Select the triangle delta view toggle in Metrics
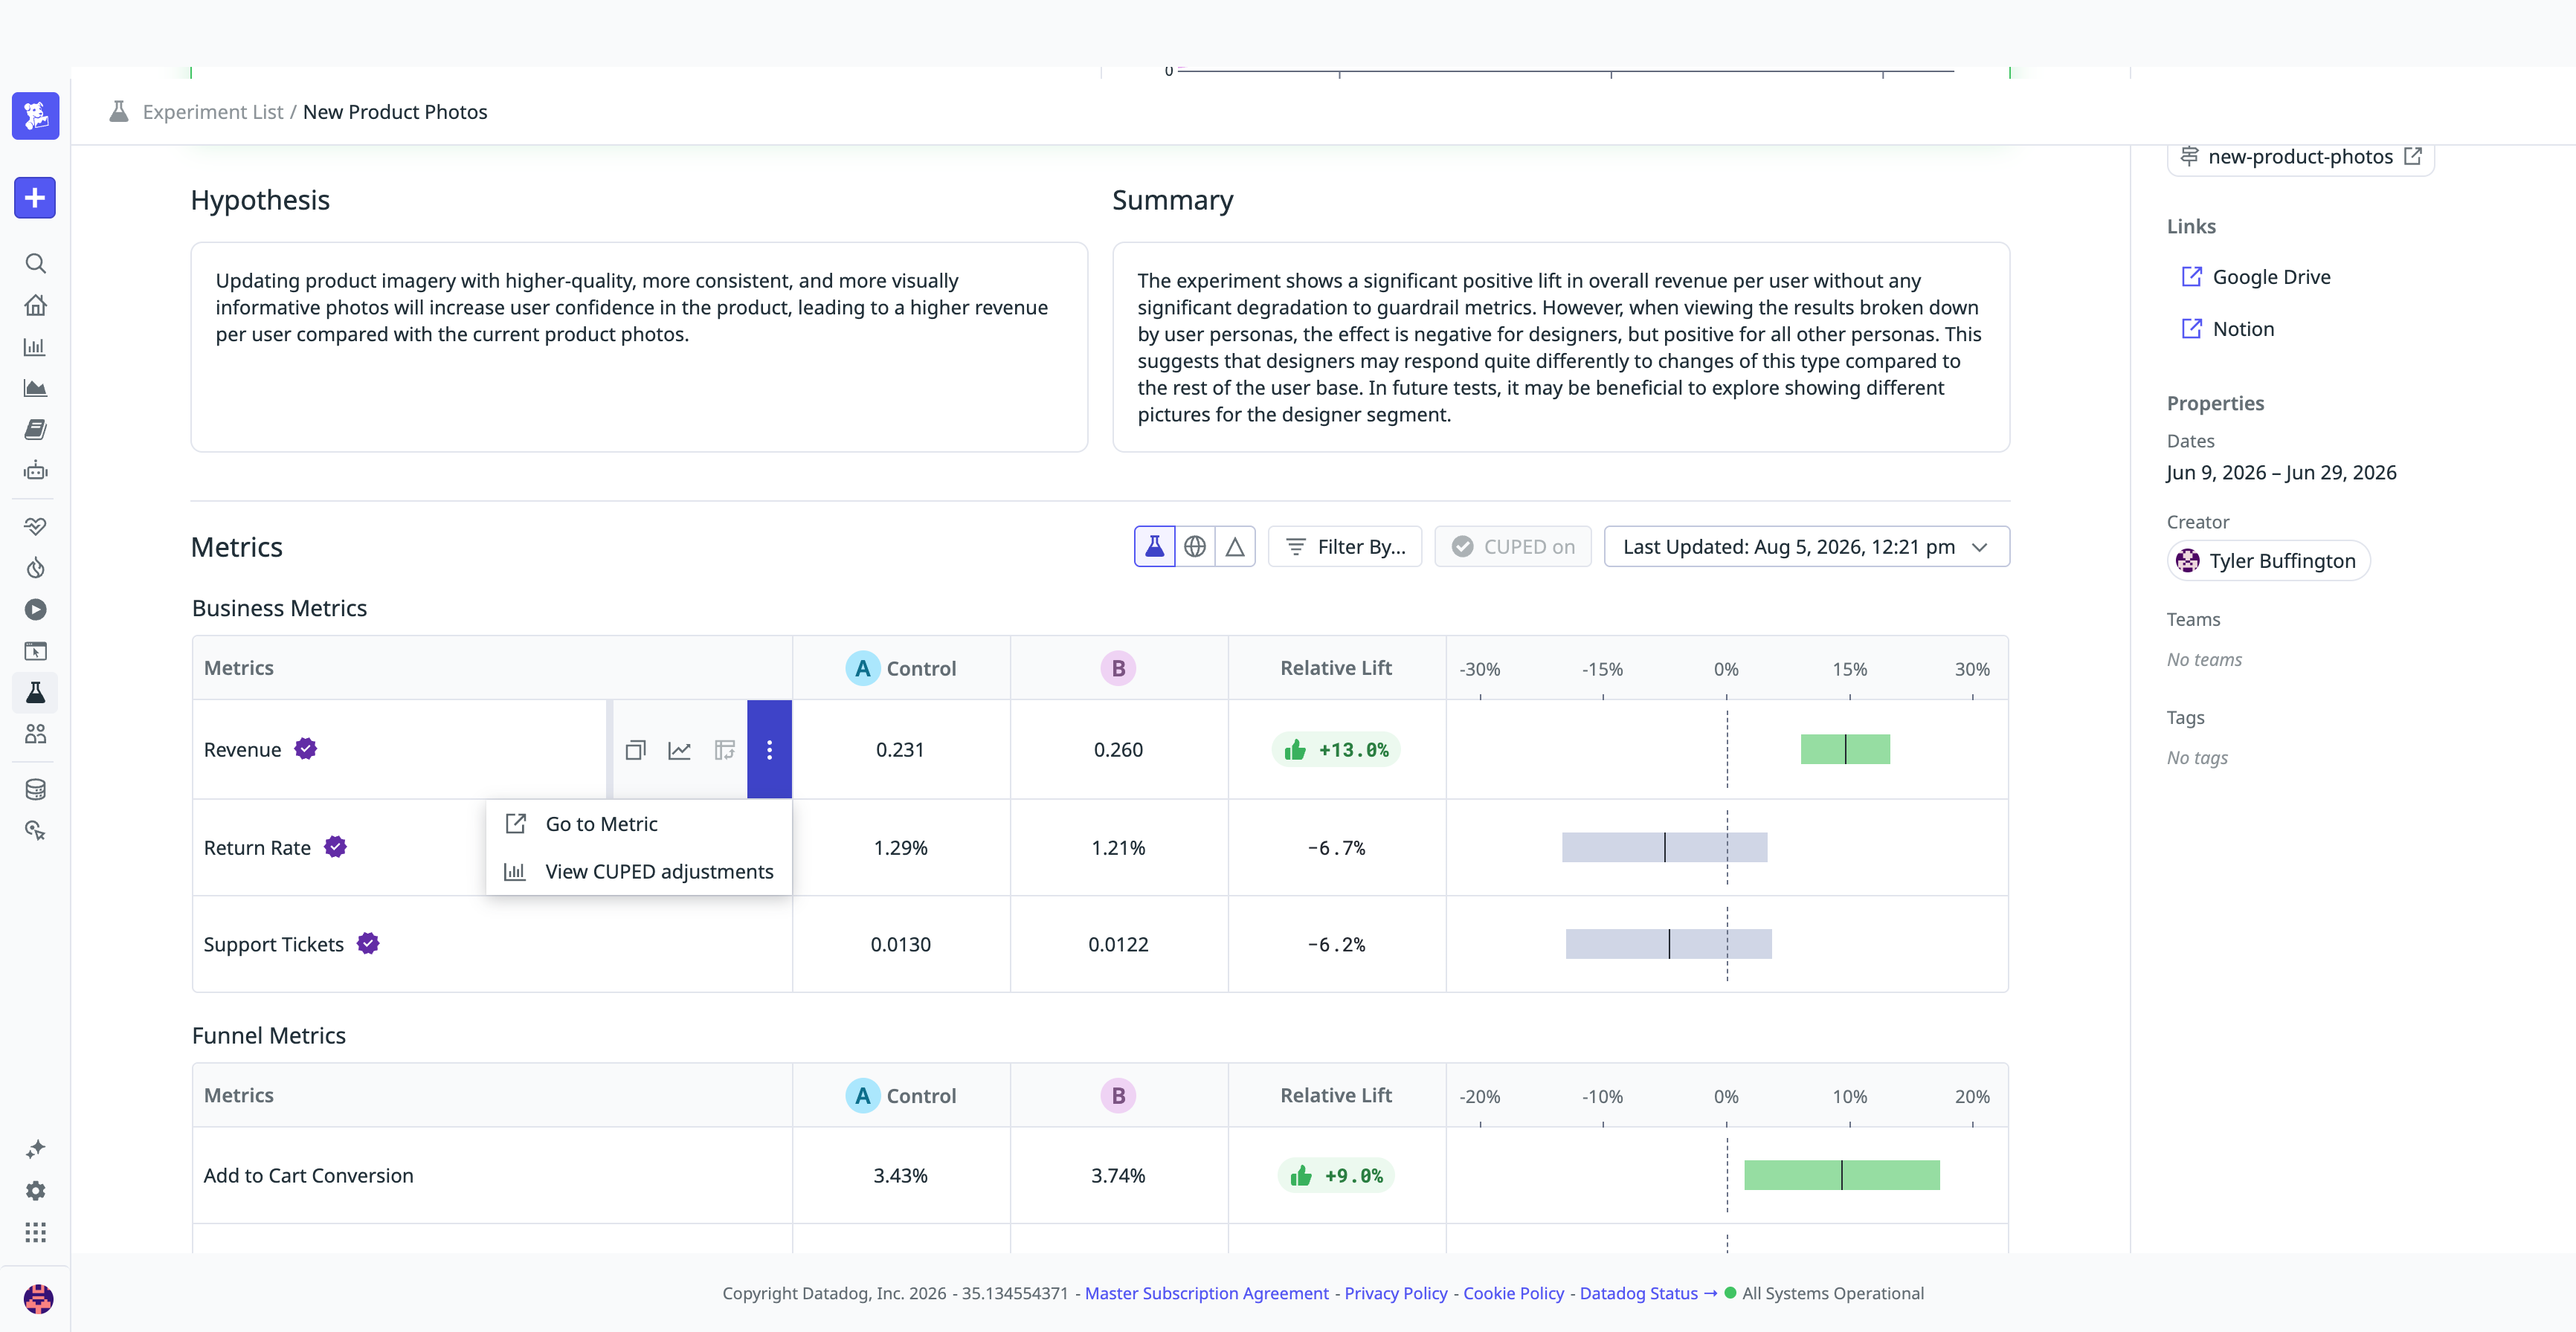 1235,546
